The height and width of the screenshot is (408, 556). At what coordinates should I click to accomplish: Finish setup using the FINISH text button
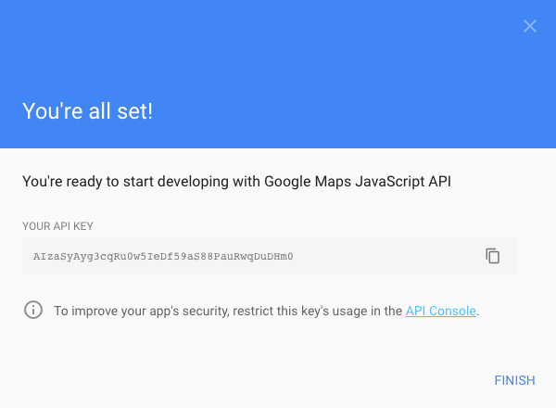point(514,380)
